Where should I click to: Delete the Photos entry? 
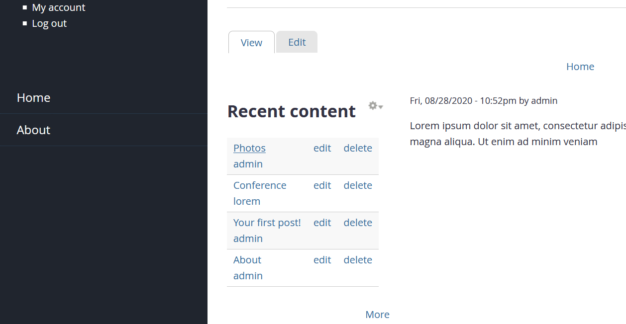click(358, 148)
